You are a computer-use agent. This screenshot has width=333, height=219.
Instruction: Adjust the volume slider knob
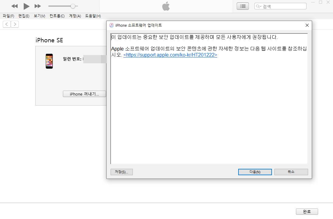click(73, 6)
